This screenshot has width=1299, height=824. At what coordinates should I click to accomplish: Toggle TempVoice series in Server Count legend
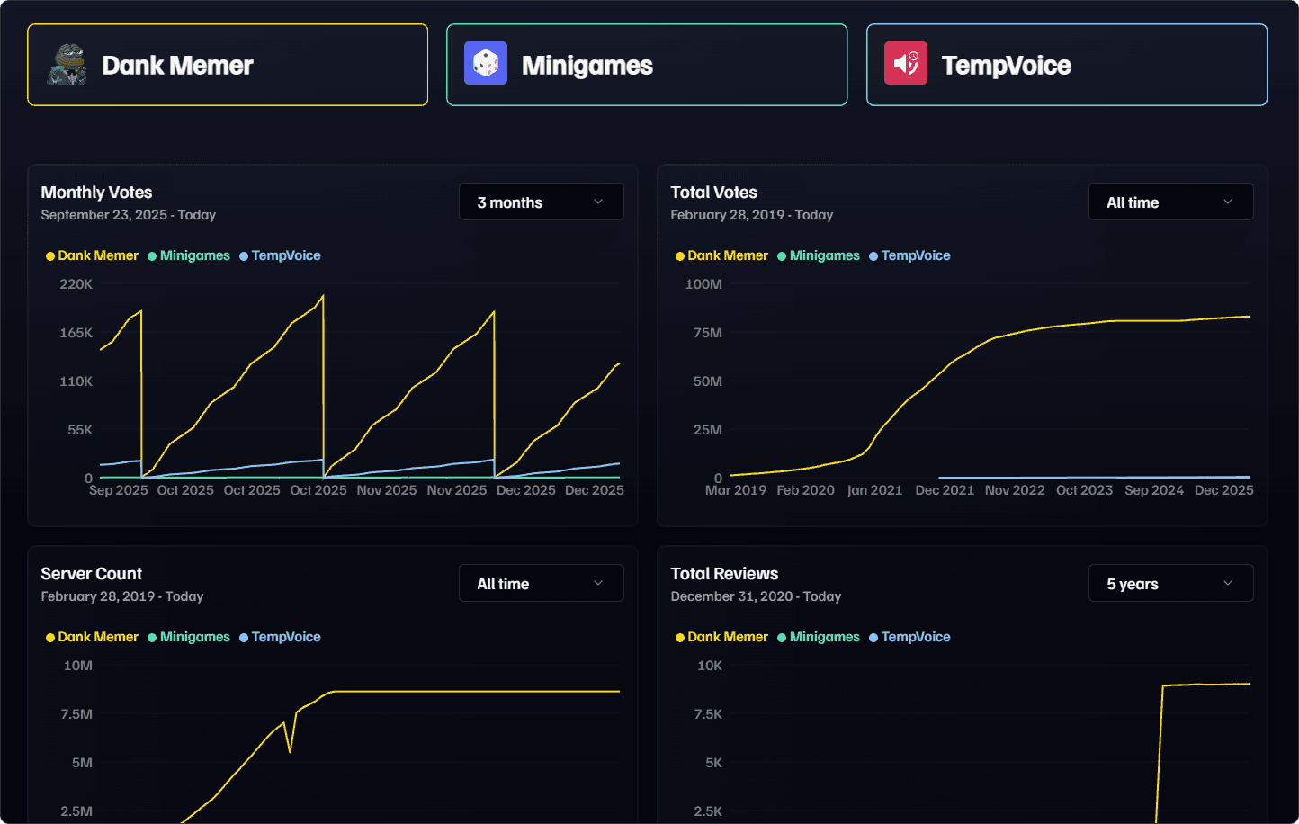point(285,637)
